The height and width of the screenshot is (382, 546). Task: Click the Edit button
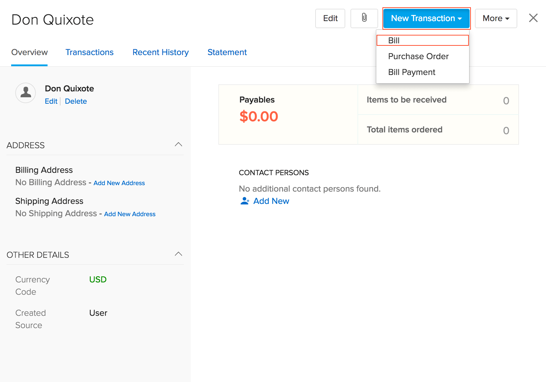point(330,18)
